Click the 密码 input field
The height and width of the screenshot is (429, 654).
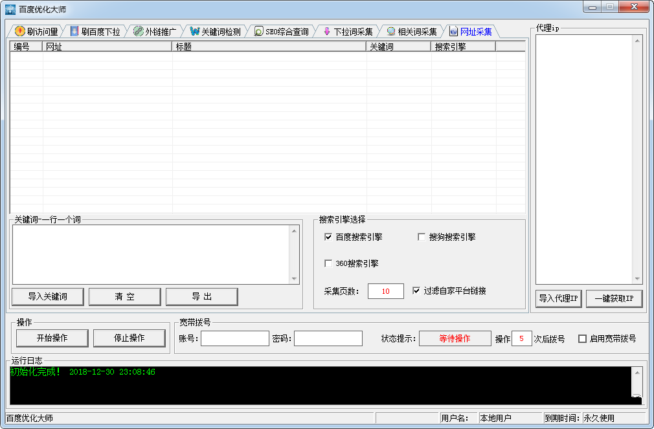[x=328, y=338]
